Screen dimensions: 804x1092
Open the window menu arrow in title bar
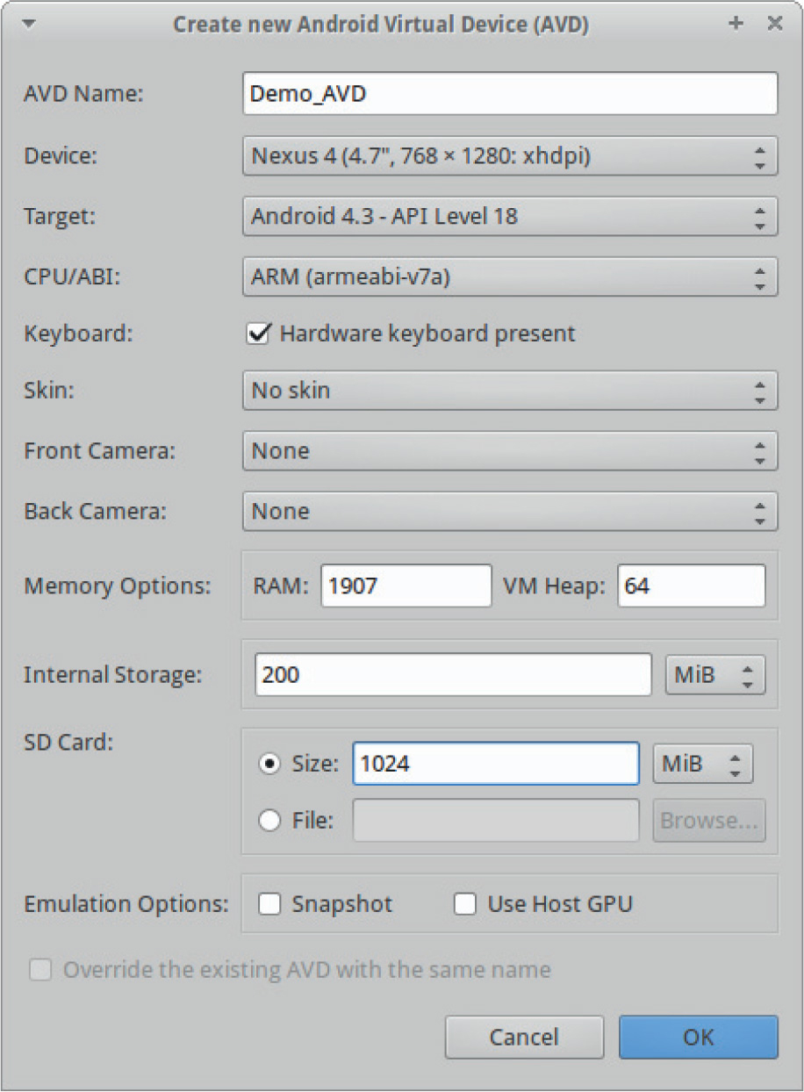(x=28, y=24)
